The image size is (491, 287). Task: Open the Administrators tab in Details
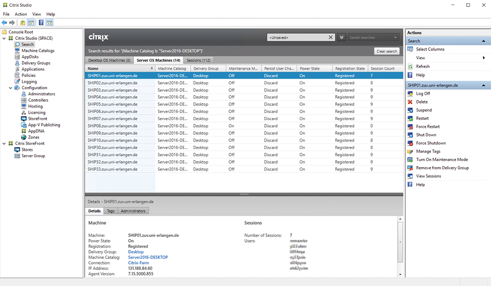133,211
